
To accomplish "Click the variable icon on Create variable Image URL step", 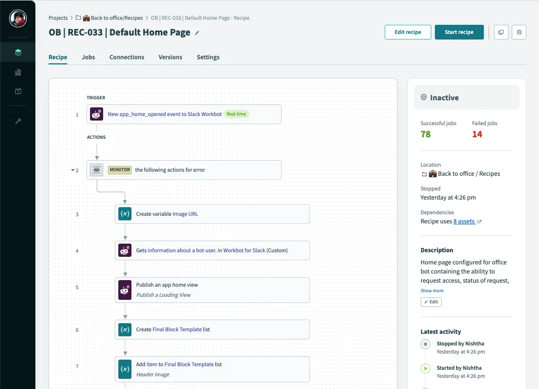I will (125, 214).
